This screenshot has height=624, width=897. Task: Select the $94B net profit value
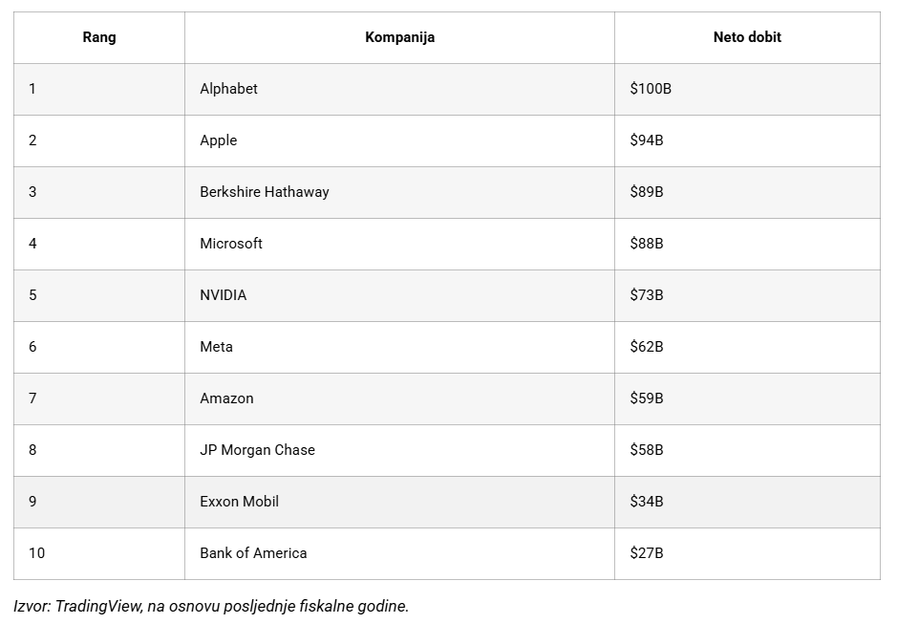tap(647, 140)
